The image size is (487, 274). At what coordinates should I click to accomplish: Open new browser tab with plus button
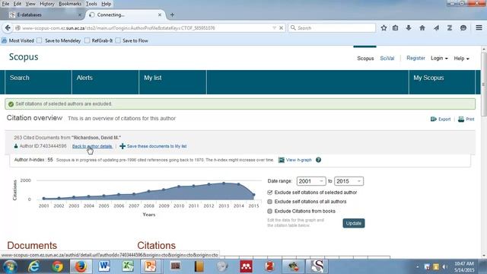click(x=172, y=14)
